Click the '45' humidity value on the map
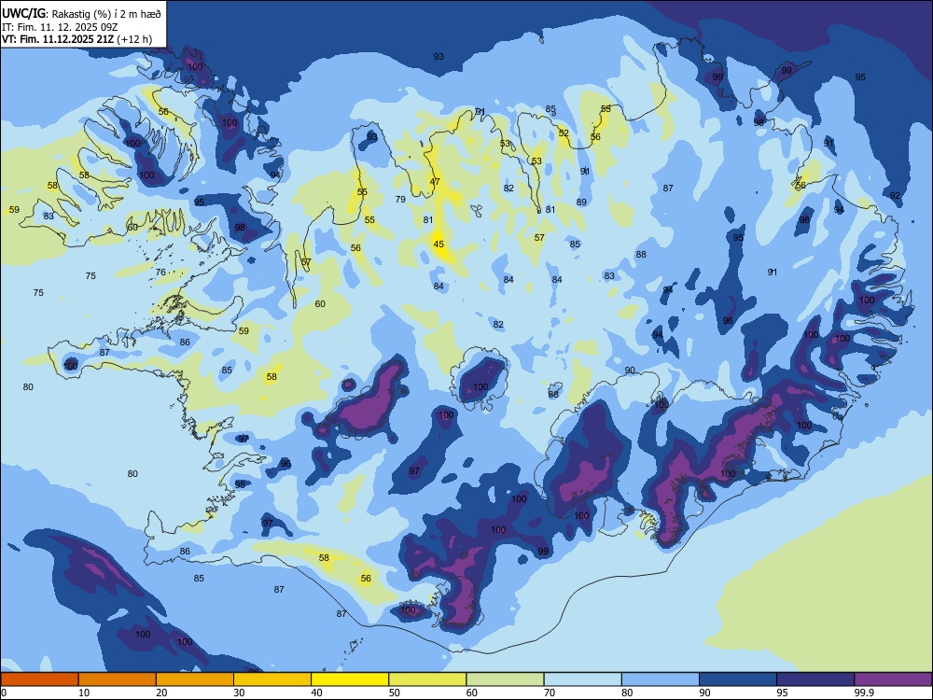 click(439, 244)
